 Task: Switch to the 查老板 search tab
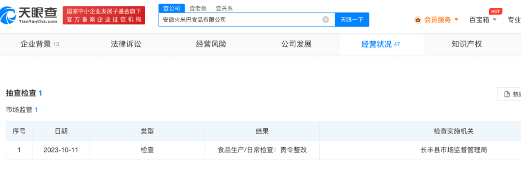198,8
